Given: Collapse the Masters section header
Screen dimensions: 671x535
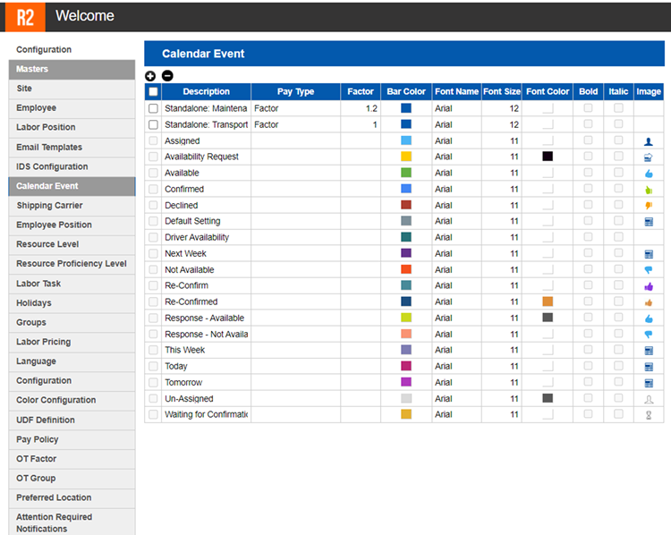Looking at the screenshot, I should point(72,69).
